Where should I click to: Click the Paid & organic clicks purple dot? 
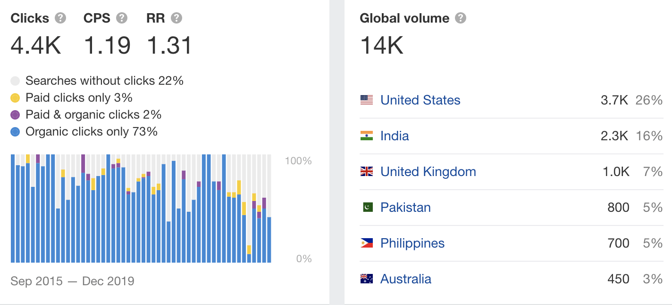[15, 114]
